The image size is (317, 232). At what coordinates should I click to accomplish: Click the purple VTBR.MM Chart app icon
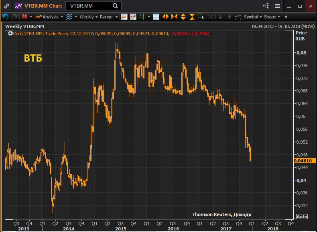pos(18,6)
